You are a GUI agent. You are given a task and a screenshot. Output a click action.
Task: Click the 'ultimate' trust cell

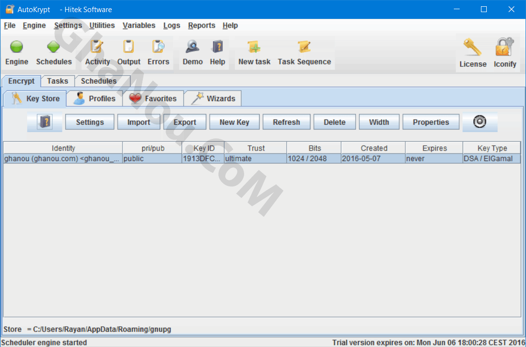(256, 159)
